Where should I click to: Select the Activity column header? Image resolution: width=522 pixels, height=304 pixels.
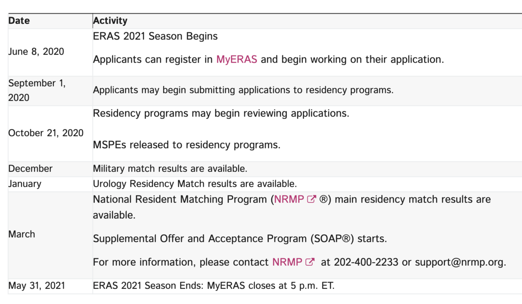[x=110, y=21]
